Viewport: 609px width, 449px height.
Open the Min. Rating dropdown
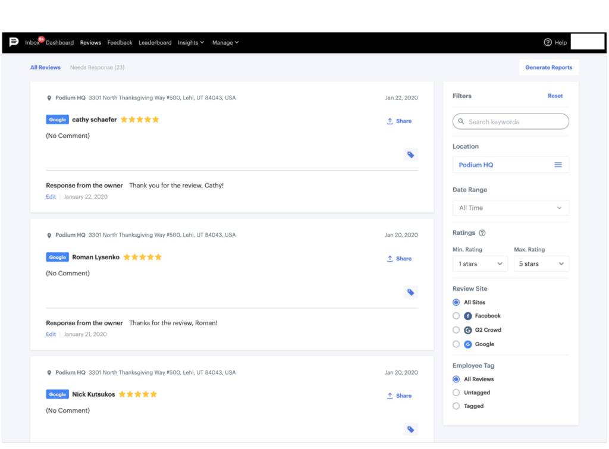coord(480,263)
